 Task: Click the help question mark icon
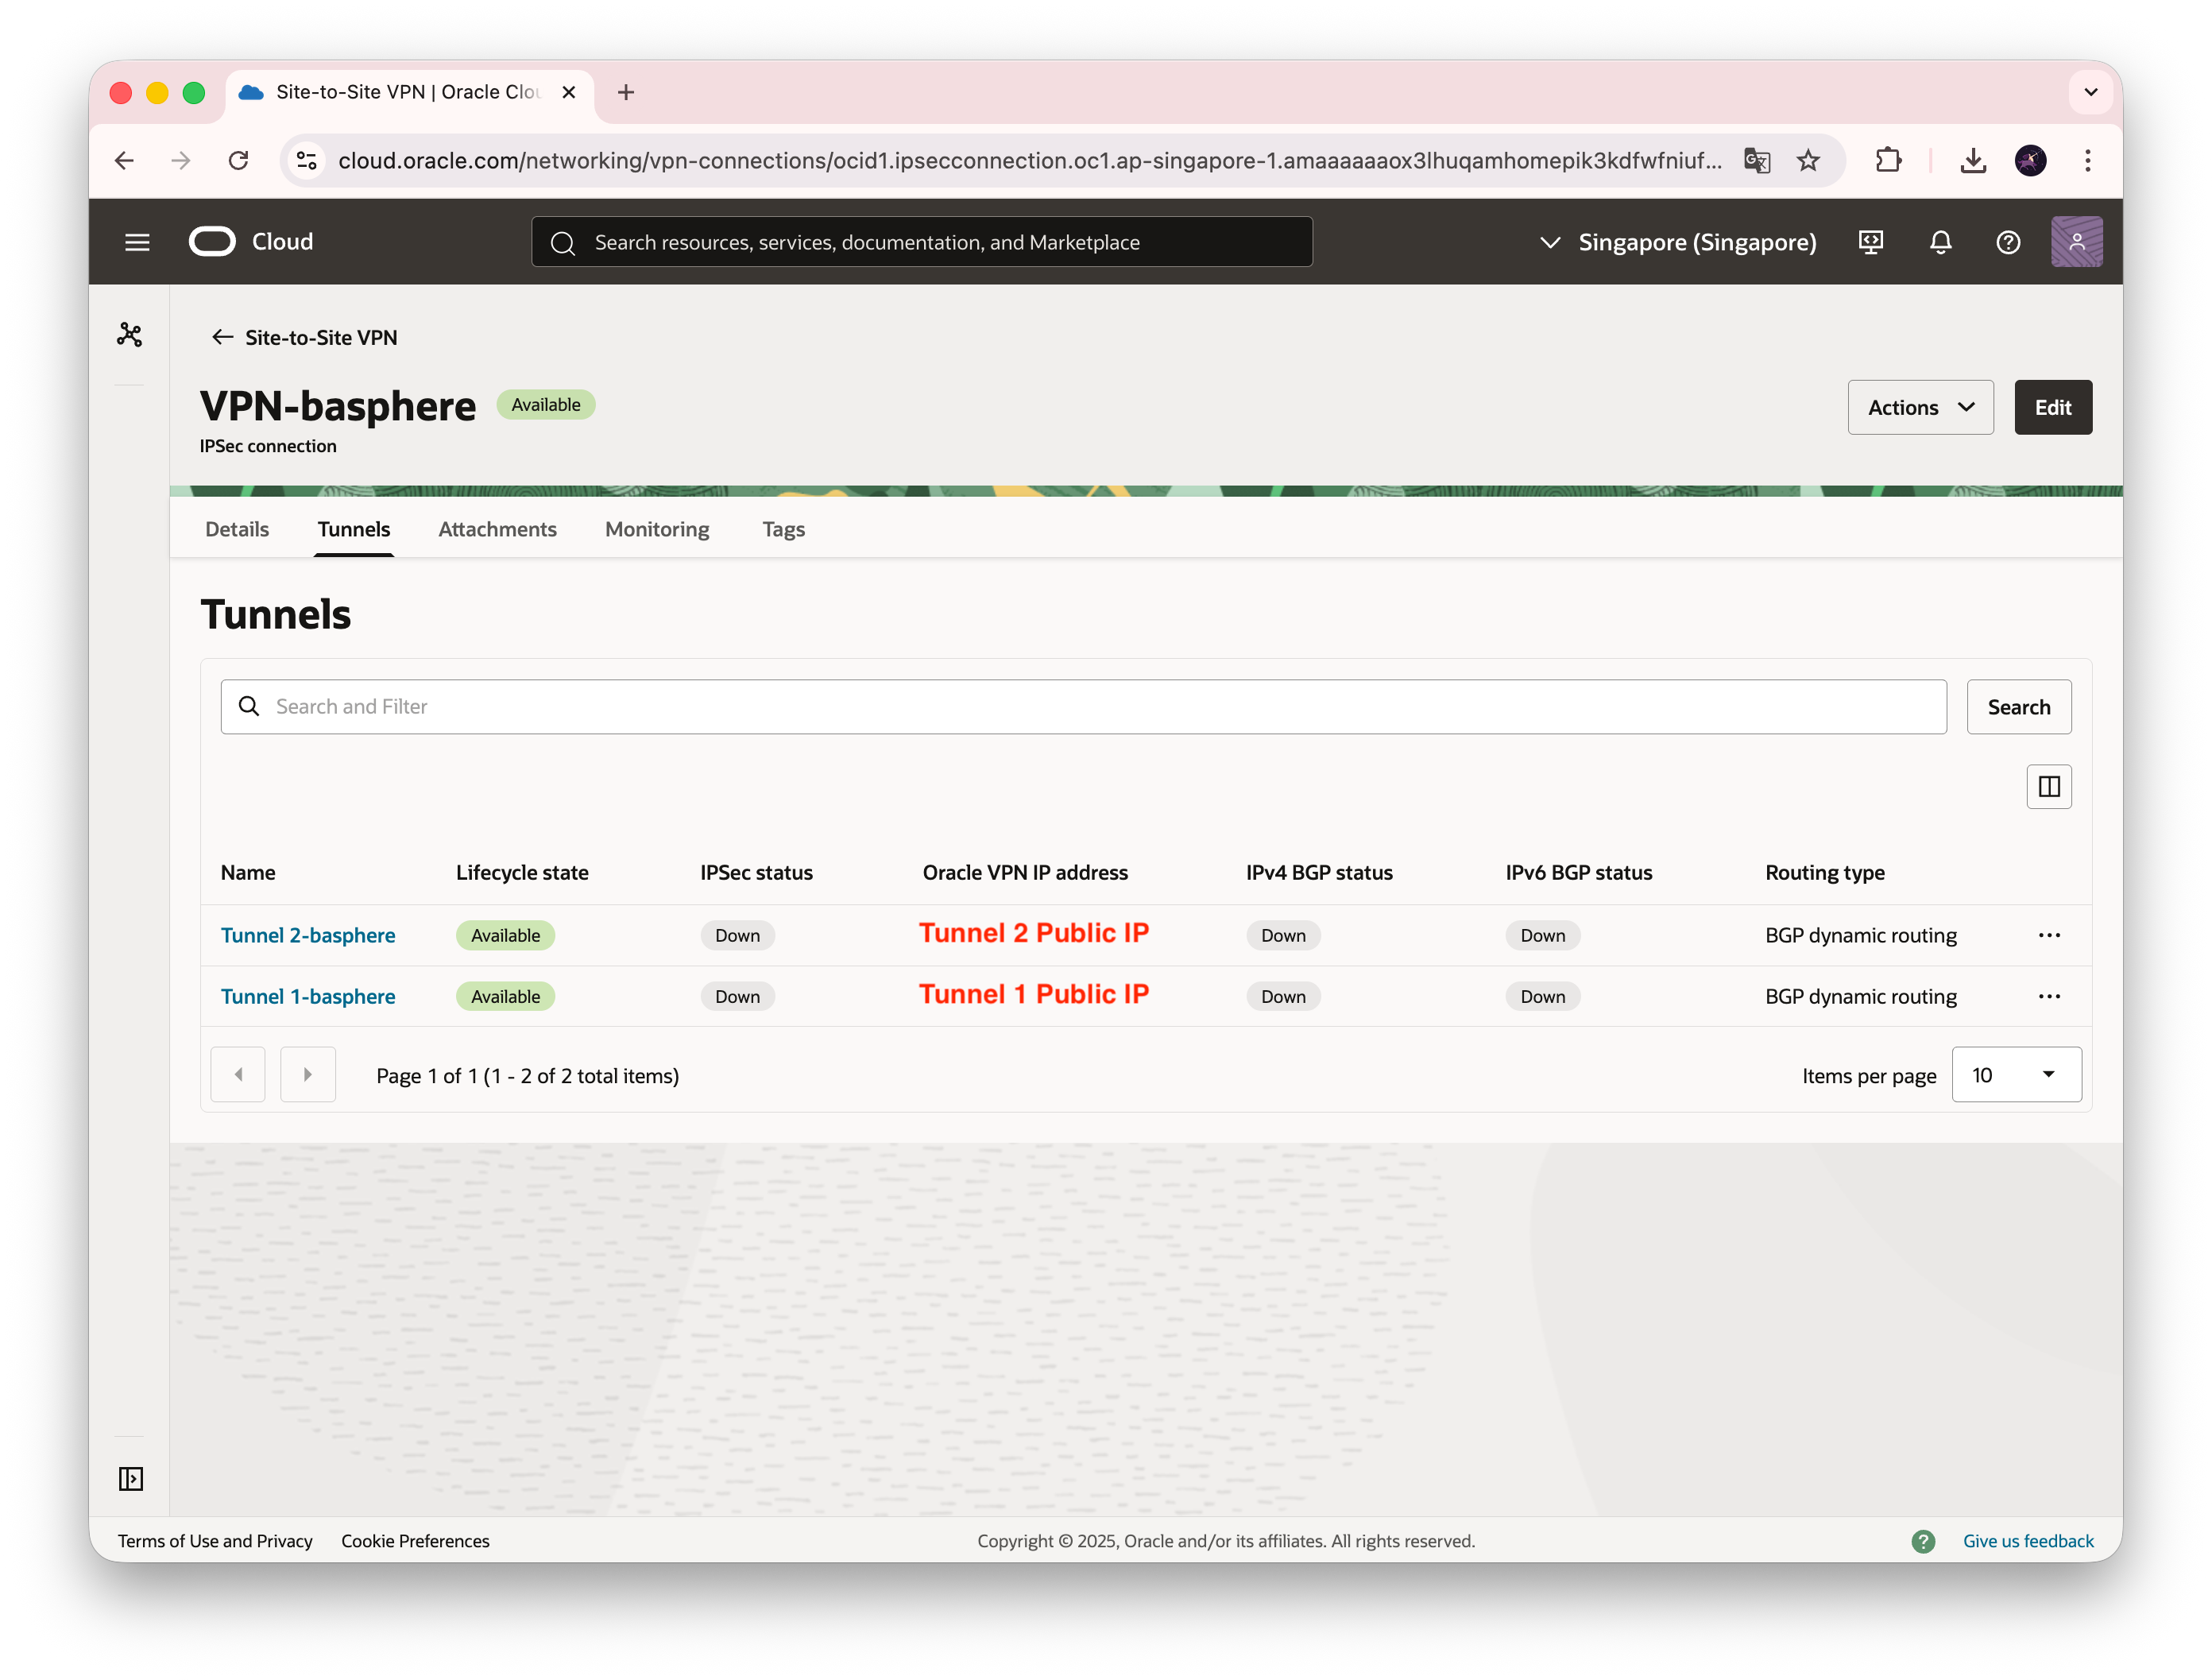coord(2008,242)
